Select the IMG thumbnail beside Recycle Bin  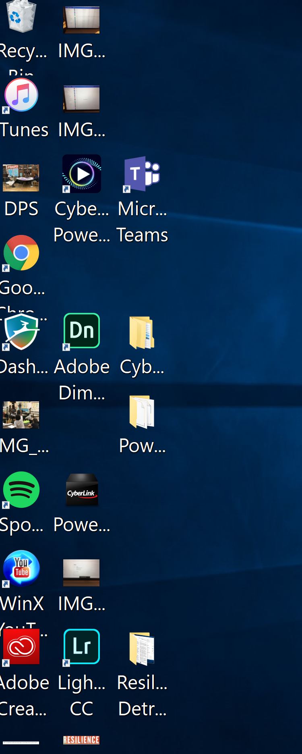tap(81, 20)
